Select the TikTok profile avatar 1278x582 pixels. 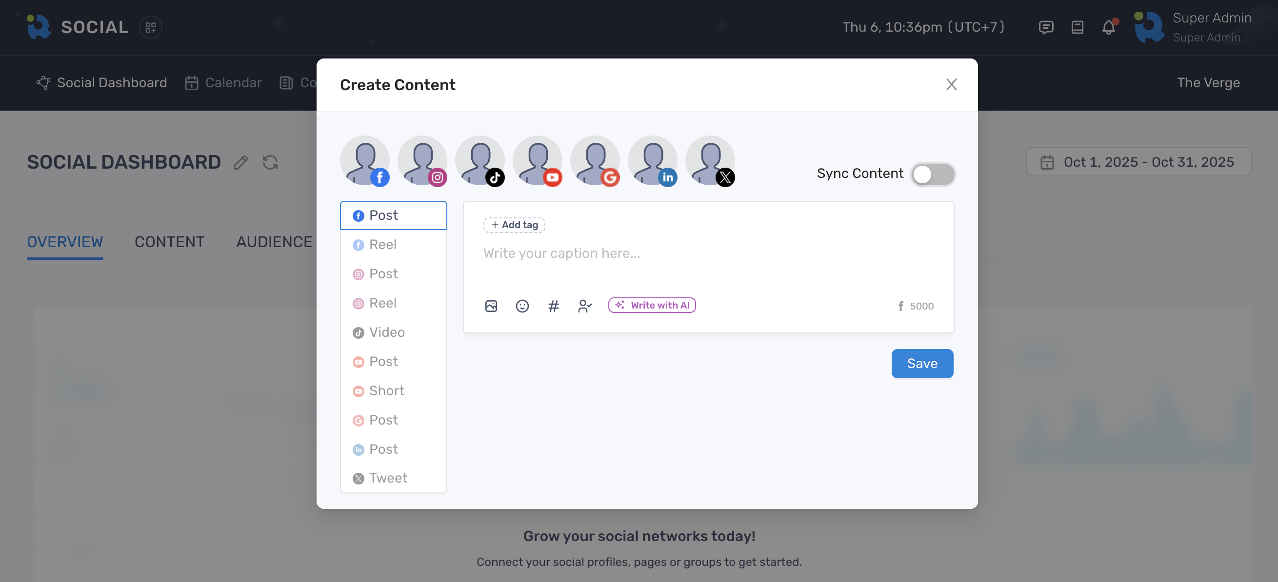[x=480, y=161]
